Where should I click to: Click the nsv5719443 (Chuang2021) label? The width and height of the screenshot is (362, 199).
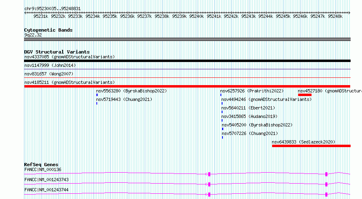click(124, 99)
